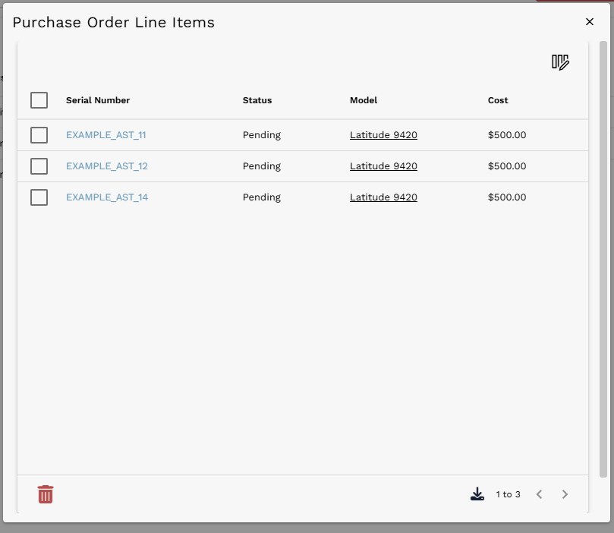Open Latitude 9420 model for EXAMPLE_AST_14

383,197
